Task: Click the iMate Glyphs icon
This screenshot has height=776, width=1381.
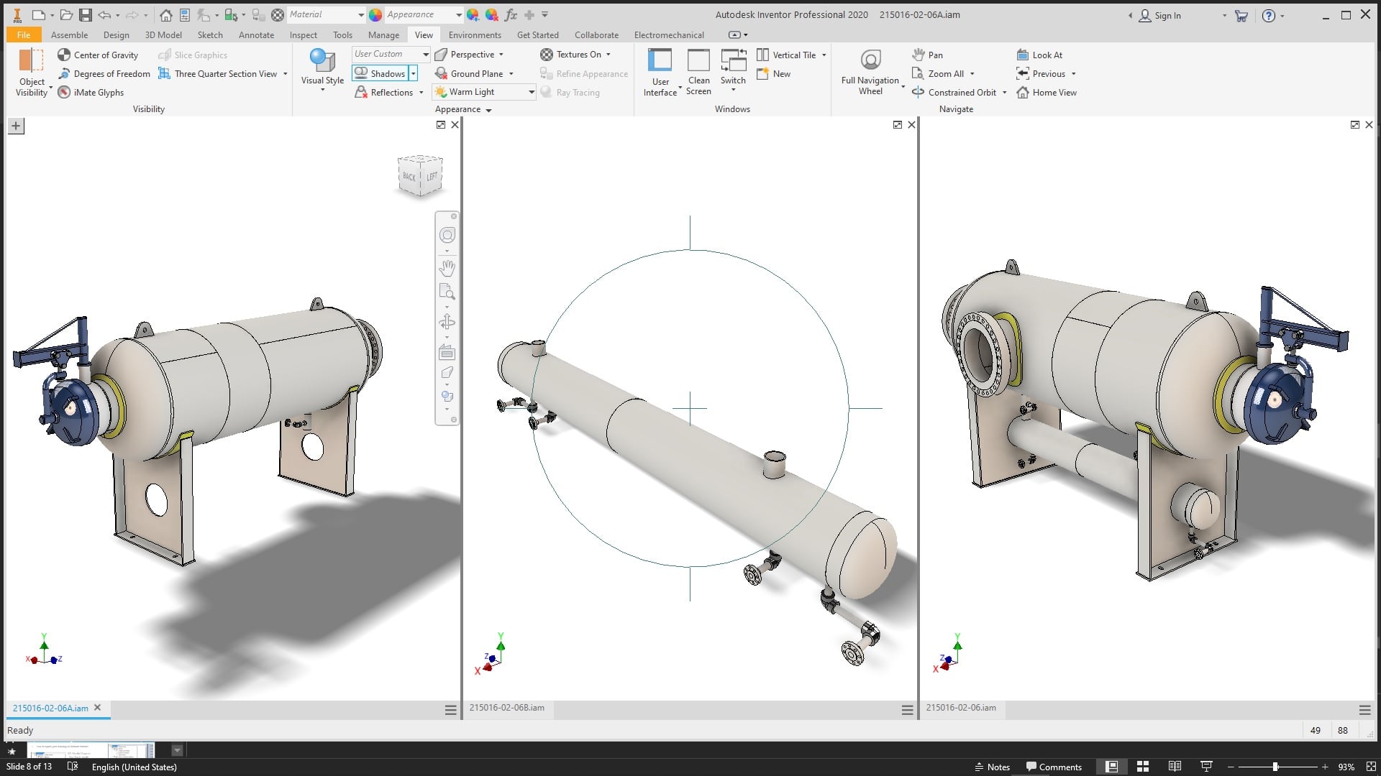Action: (x=64, y=93)
